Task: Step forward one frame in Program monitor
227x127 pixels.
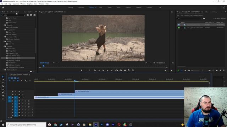Action: coord(107,71)
